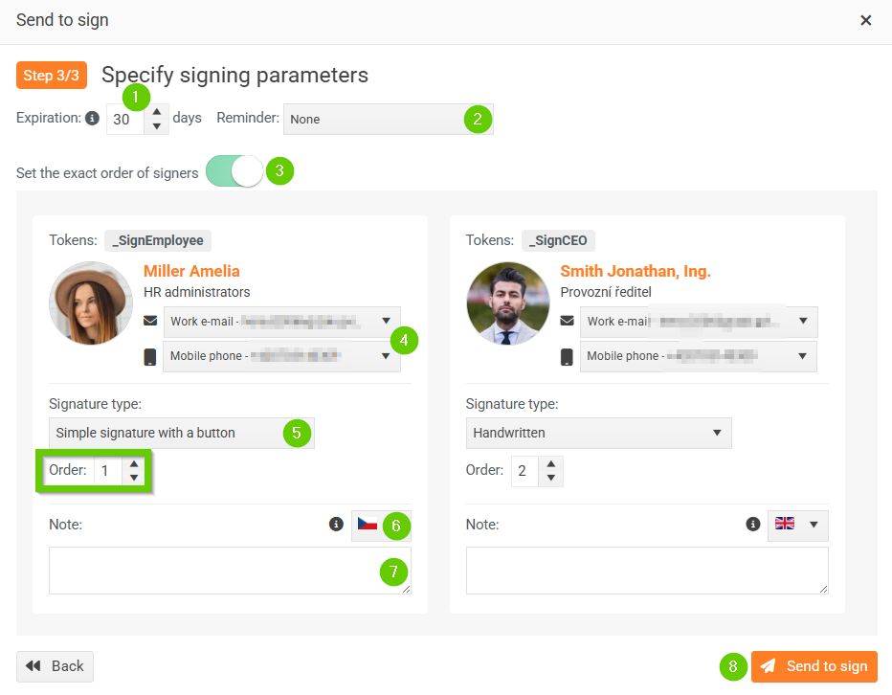Click the mobile phone icon for Jonathan Smith
Screen dimensions: 892x695
(x=568, y=356)
